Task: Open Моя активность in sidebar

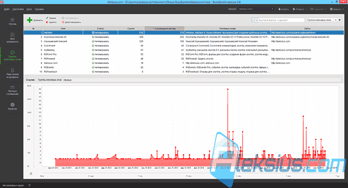Action: pos(12,38)
